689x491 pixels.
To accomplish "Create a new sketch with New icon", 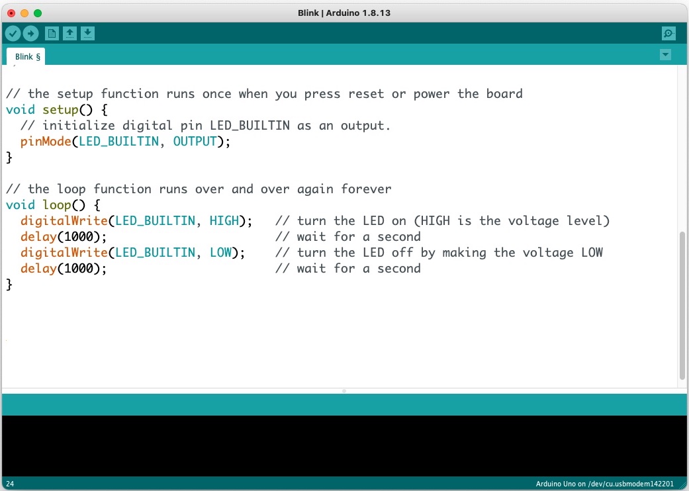I will point(52,34).
